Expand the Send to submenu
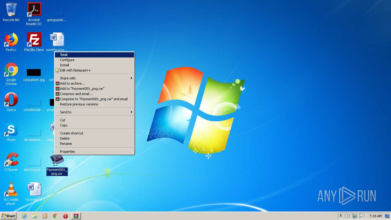The height and width of the screenshot is (220, 391). tap(95, 112)
